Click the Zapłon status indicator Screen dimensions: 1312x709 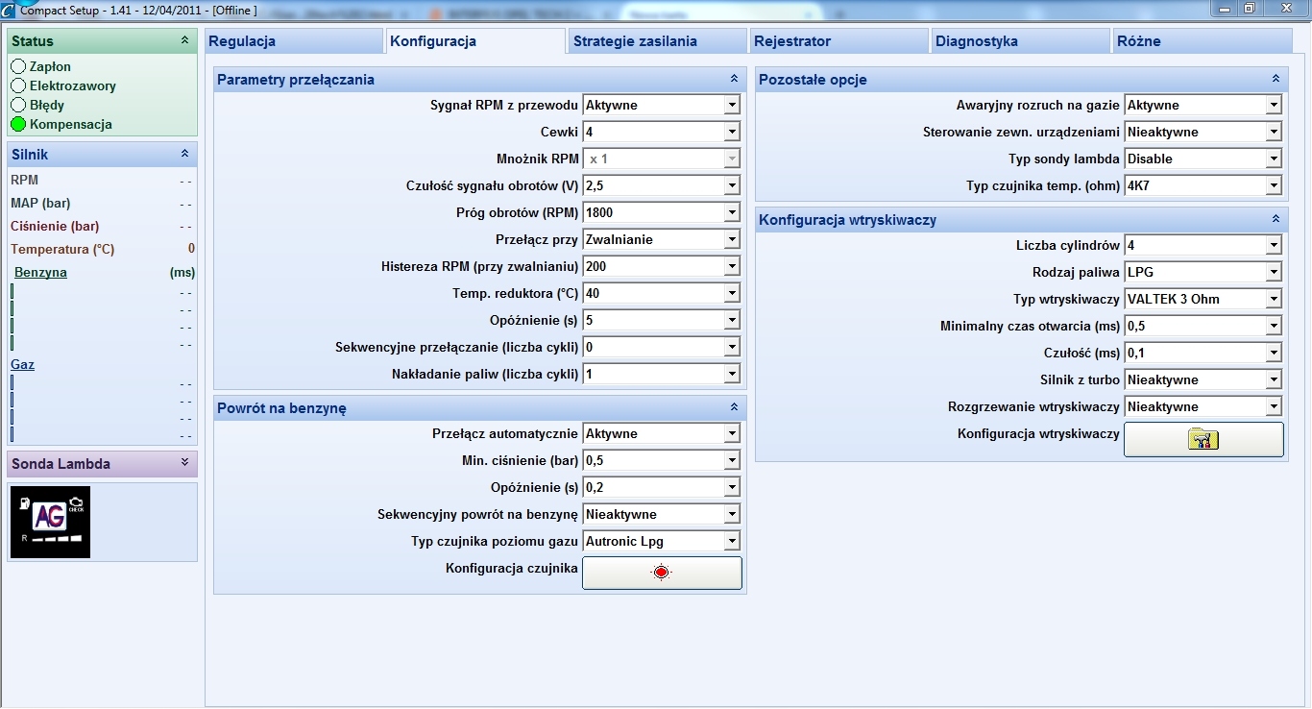click(18, 66)
